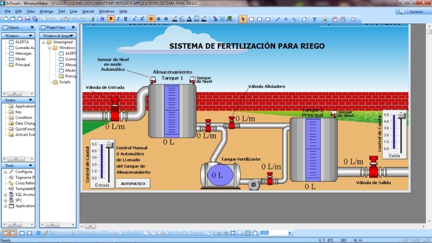Screen dimensions: 432x243
Task: Click the canvas horizontal scrollbar thumb
Action: 90,226
